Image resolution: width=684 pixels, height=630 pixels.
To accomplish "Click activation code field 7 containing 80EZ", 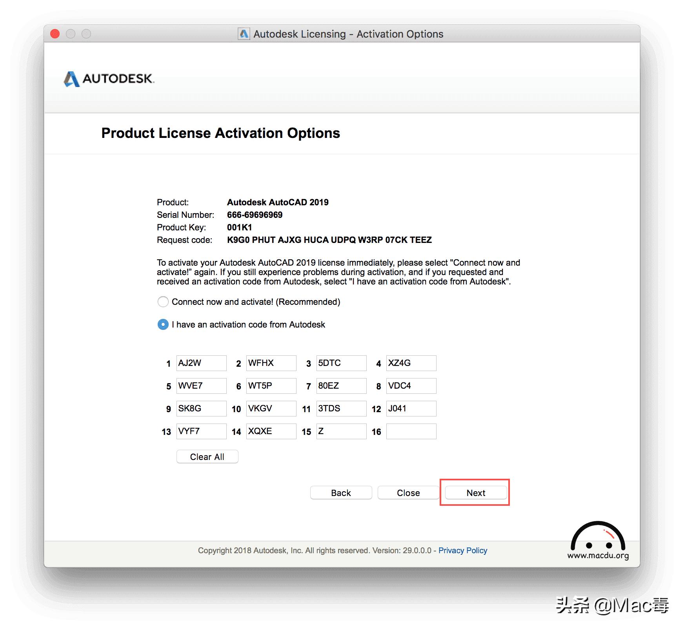I will pyautogui.click(x=341, y=386).
